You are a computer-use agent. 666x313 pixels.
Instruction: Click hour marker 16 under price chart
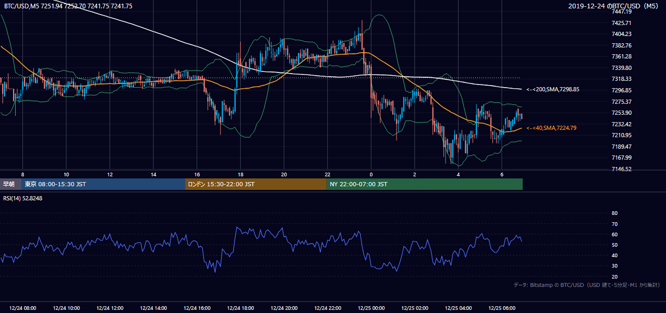tap(197, 174)
